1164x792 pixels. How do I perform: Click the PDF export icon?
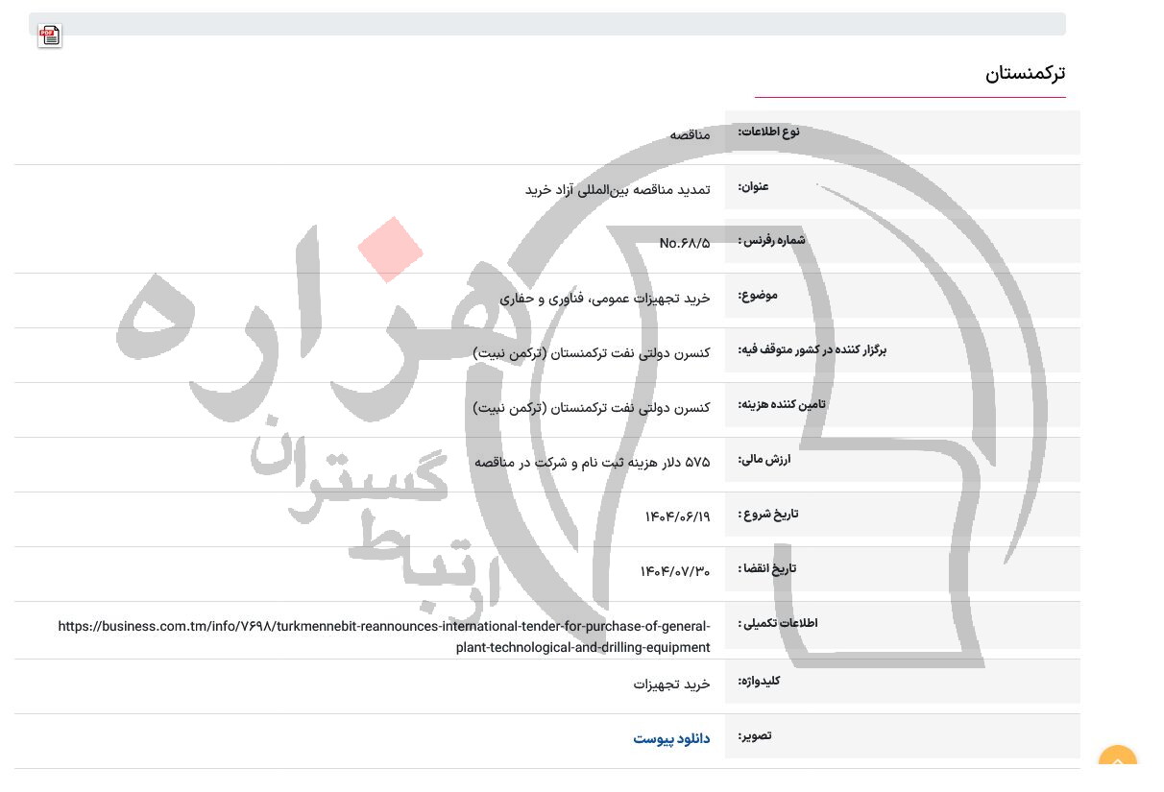(x=49, y=36)
